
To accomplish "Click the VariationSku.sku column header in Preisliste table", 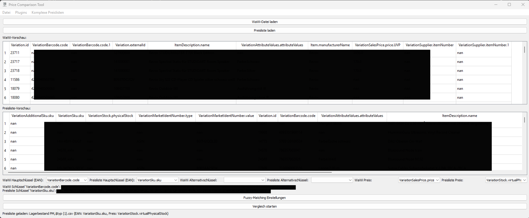I will (71, 116).
